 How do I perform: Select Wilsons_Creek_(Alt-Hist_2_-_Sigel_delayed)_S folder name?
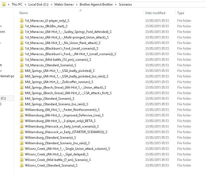click(x=57, y=154)
